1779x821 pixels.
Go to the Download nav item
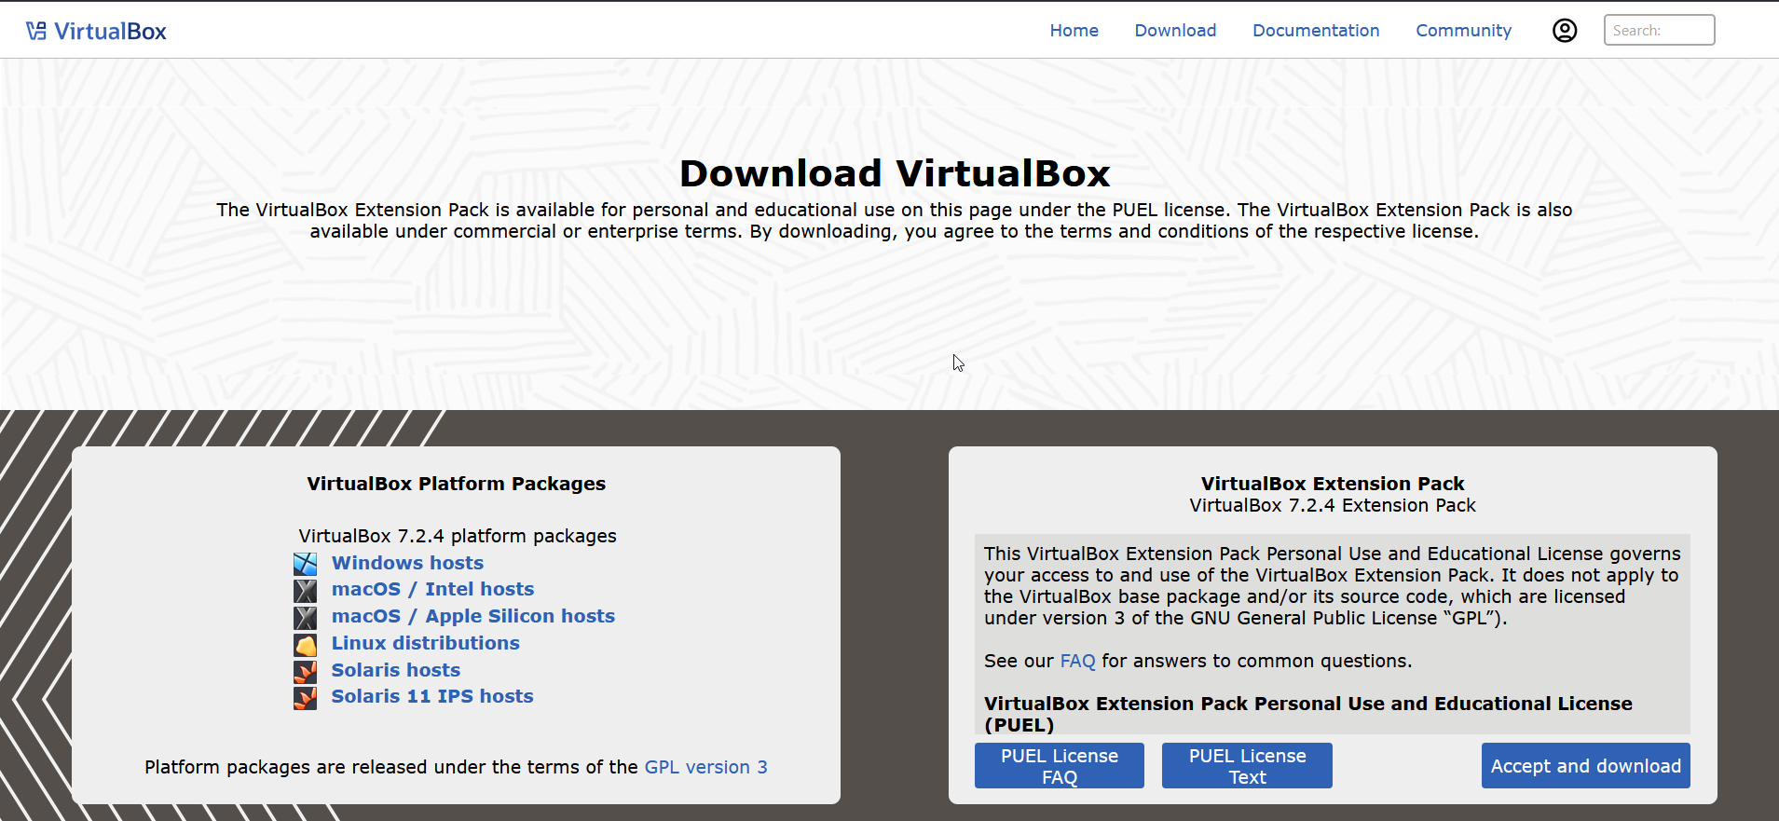tap(1175, 31)
